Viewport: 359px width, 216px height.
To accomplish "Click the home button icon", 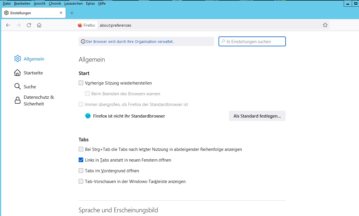I will tap(39, 25).
